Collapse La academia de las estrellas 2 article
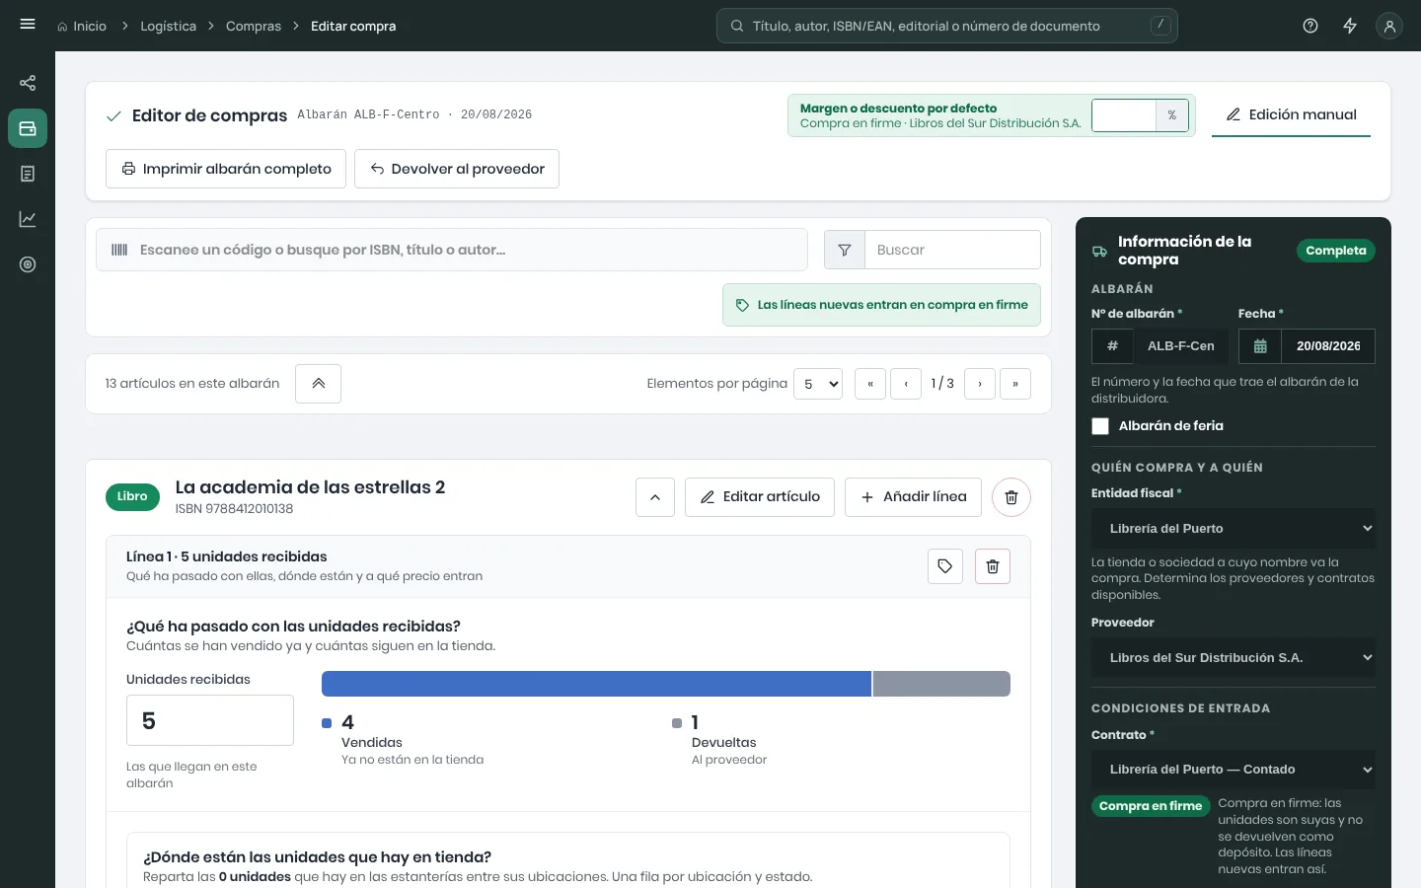The height and width of the screenshot is (888, 1421). pos(655,497)
